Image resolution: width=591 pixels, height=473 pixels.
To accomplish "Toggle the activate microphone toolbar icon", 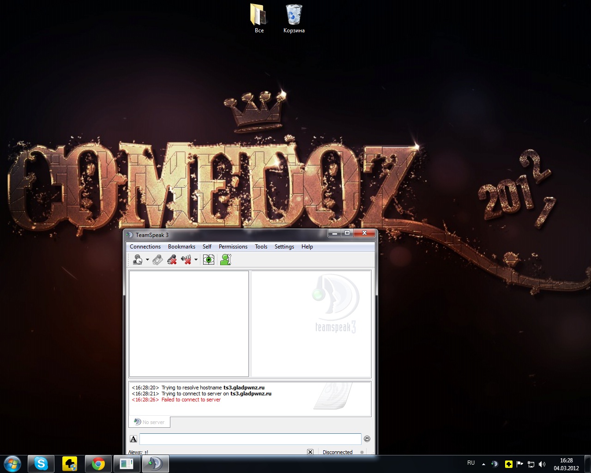I will pos(157,260).
